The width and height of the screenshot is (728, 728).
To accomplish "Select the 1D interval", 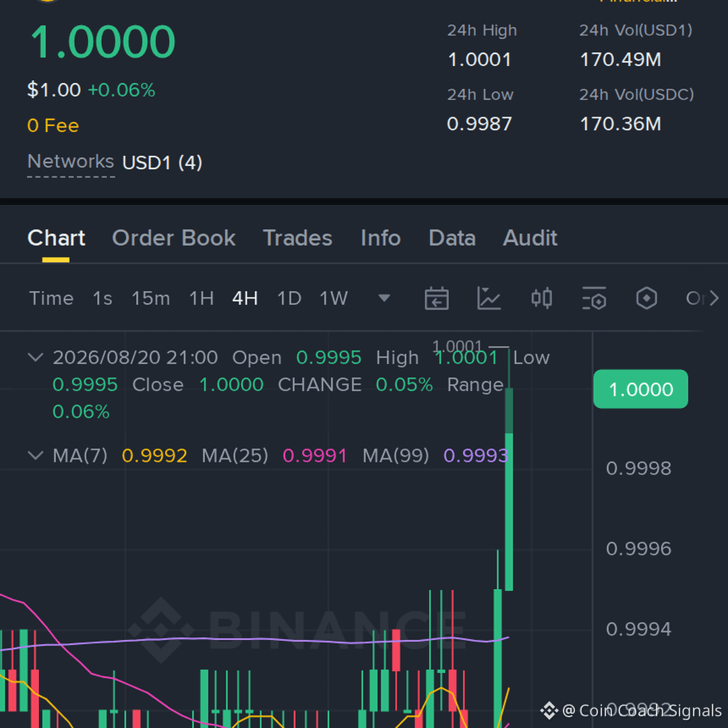I will click(289, 298).
